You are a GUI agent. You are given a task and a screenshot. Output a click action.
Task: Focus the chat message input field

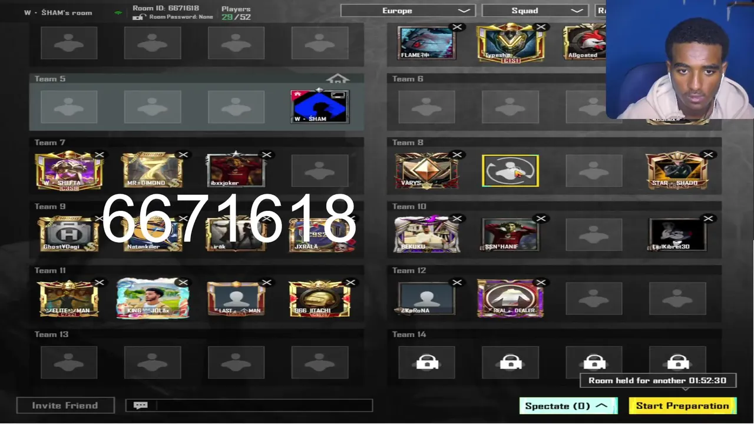(264, 405)
